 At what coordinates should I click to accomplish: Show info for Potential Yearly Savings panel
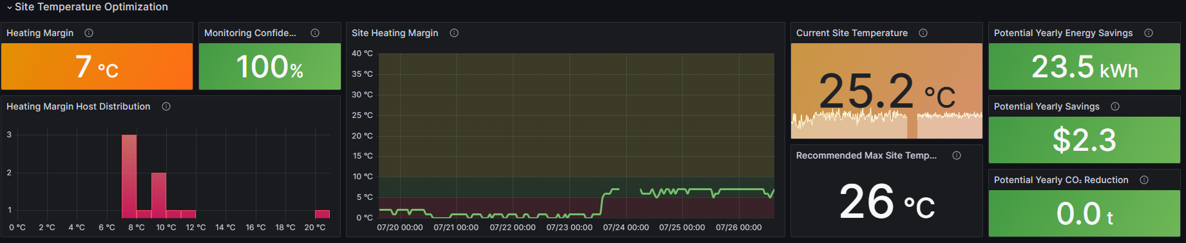coord(1115,106)
